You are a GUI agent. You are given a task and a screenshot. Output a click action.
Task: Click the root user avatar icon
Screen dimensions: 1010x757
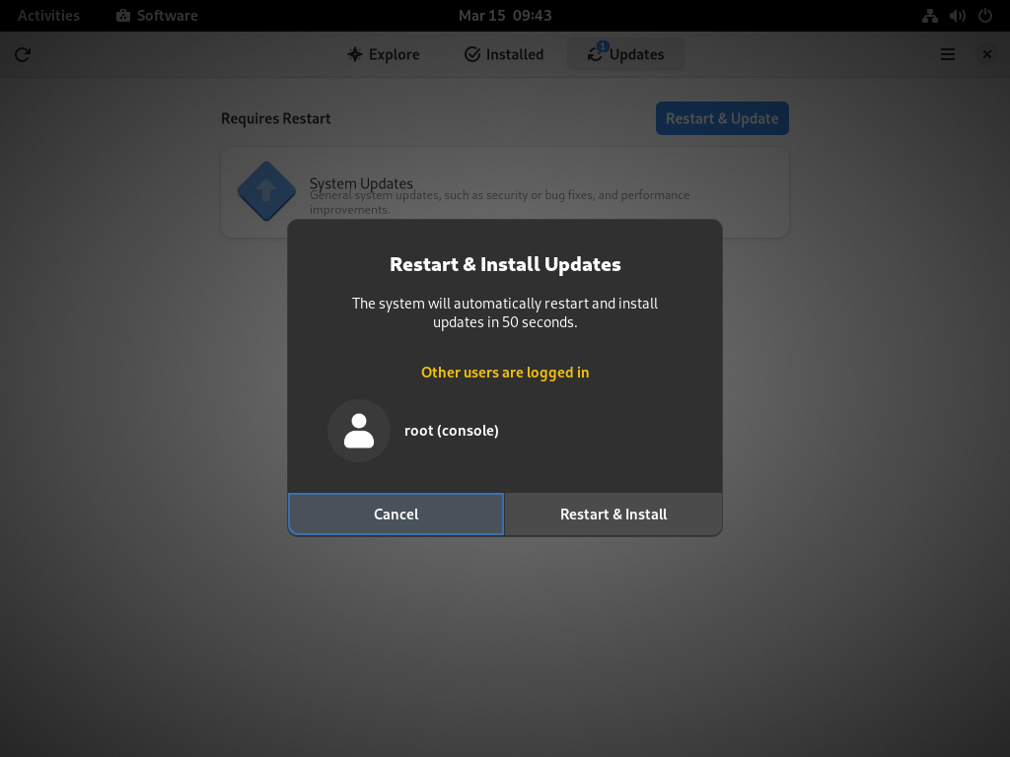[x=359, y=431]
